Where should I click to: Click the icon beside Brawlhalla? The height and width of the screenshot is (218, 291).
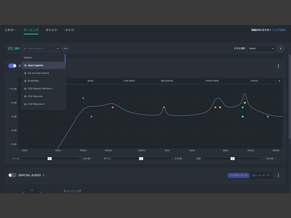click(25, 81)
